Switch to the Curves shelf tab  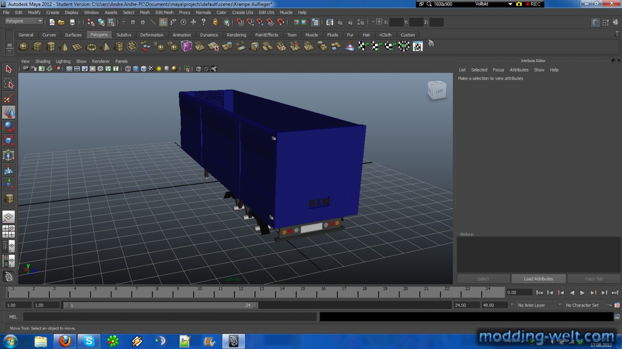(x=49, y=35)
